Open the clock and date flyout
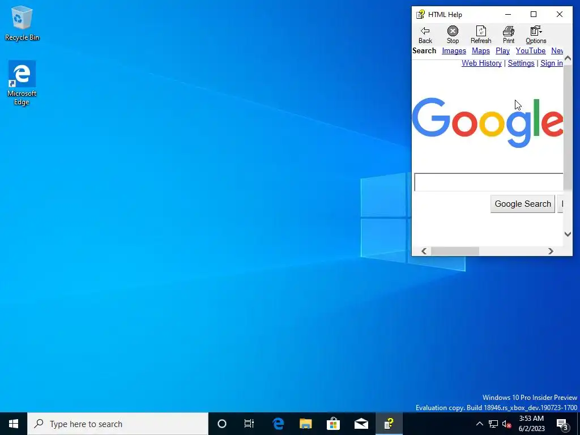 point(532,424)
